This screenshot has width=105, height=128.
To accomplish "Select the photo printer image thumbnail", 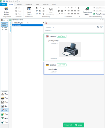I will coord(70,49).
